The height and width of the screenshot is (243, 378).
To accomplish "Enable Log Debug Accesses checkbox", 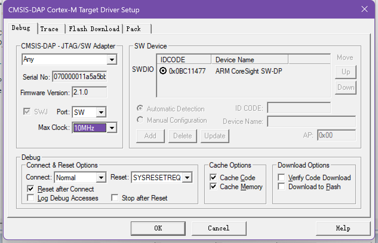I will click(30, 198).
